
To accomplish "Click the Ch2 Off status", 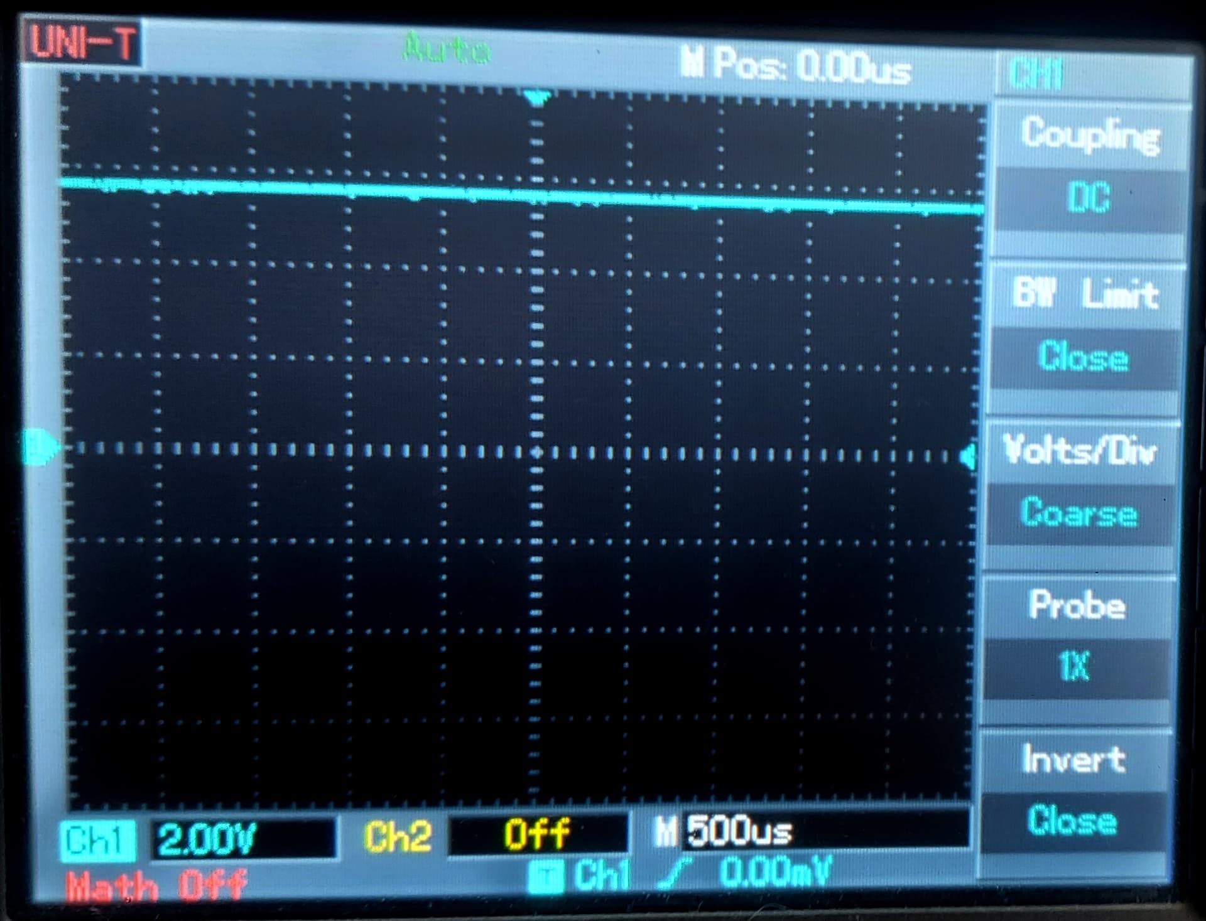I will tap(538, 834).
